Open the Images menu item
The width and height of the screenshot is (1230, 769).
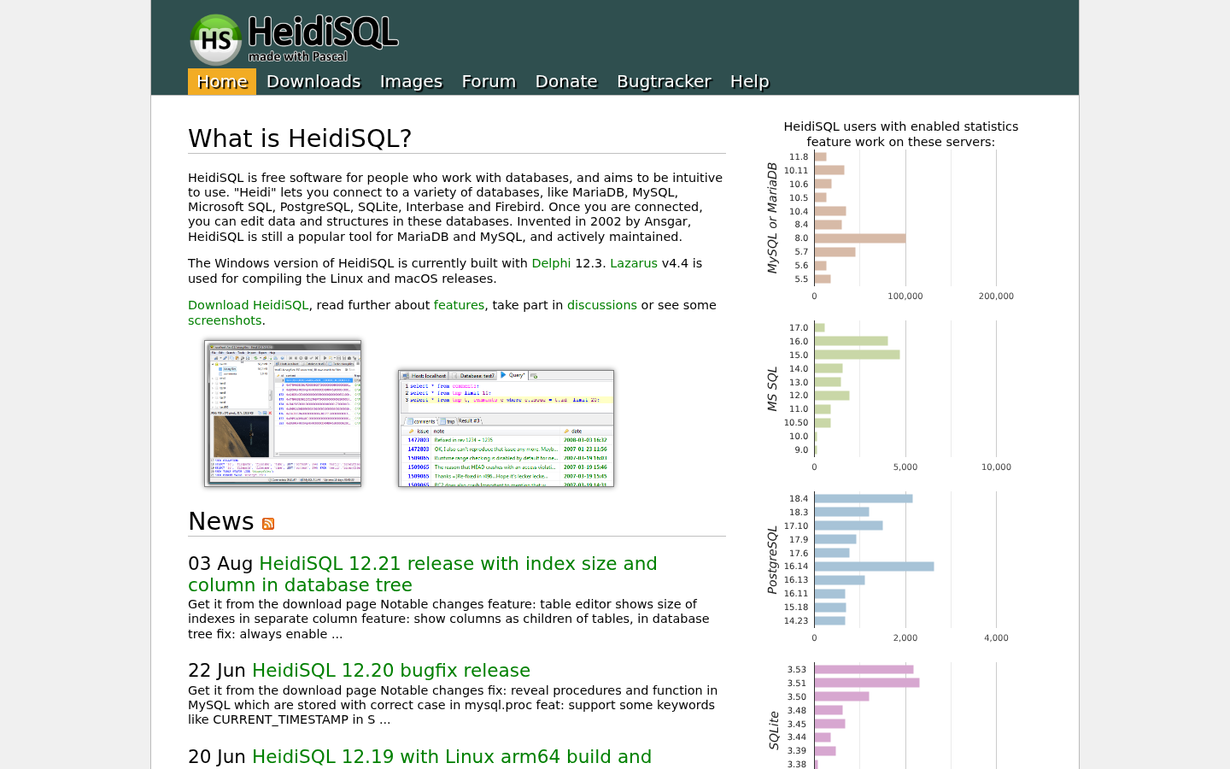pos(411,81)
